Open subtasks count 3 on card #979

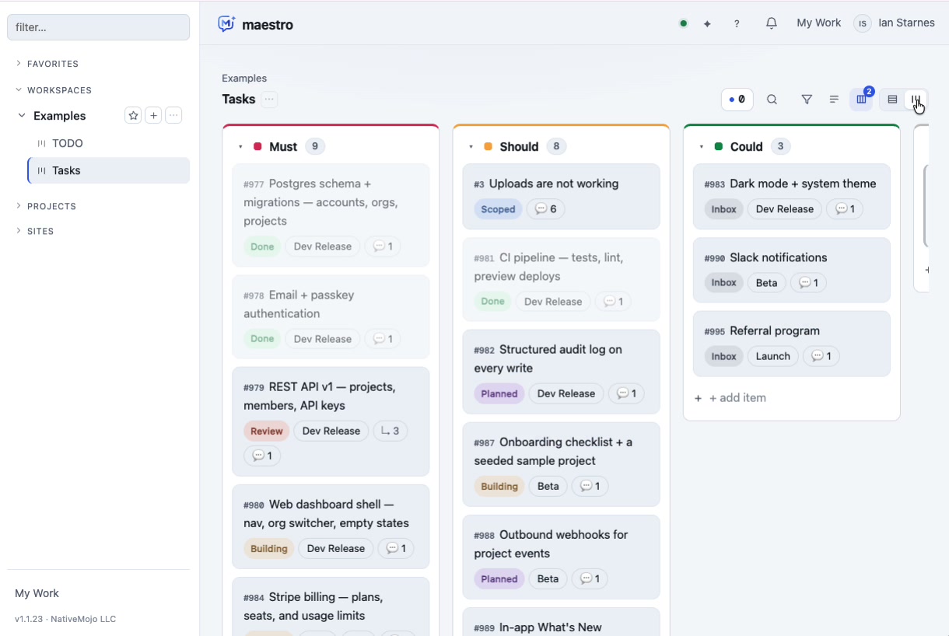(390, 431)
